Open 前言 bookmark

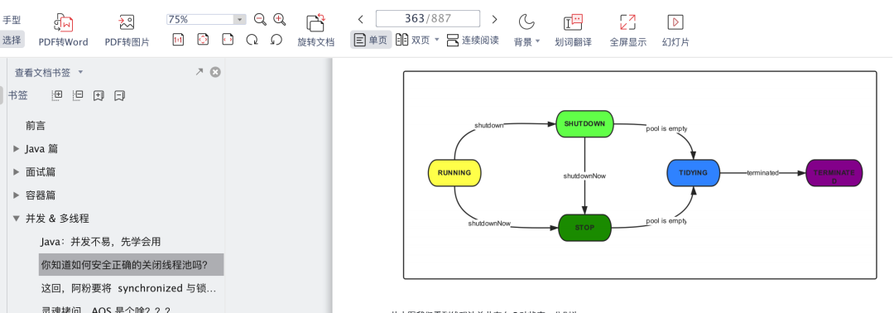tap(36, 126)
